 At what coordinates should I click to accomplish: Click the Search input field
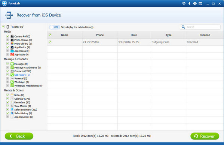tap(203, 27)
